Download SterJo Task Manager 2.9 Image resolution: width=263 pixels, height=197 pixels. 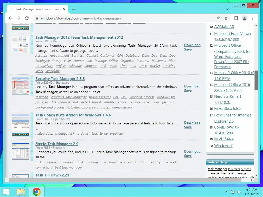tap(192, 151)
